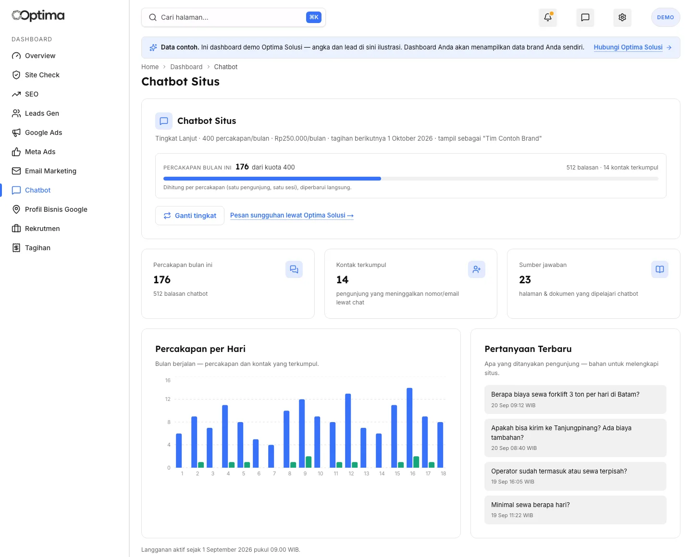
Task: Click arrow after Hubungi Optima Solusi
Action: (669, 48)
